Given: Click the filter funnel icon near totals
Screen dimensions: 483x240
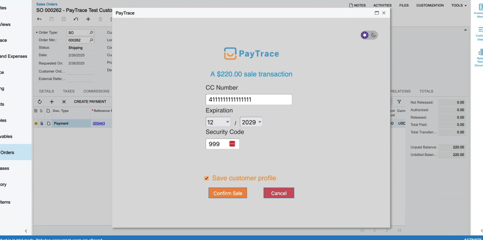Looking at the screenshot, I should click(399, 102).
